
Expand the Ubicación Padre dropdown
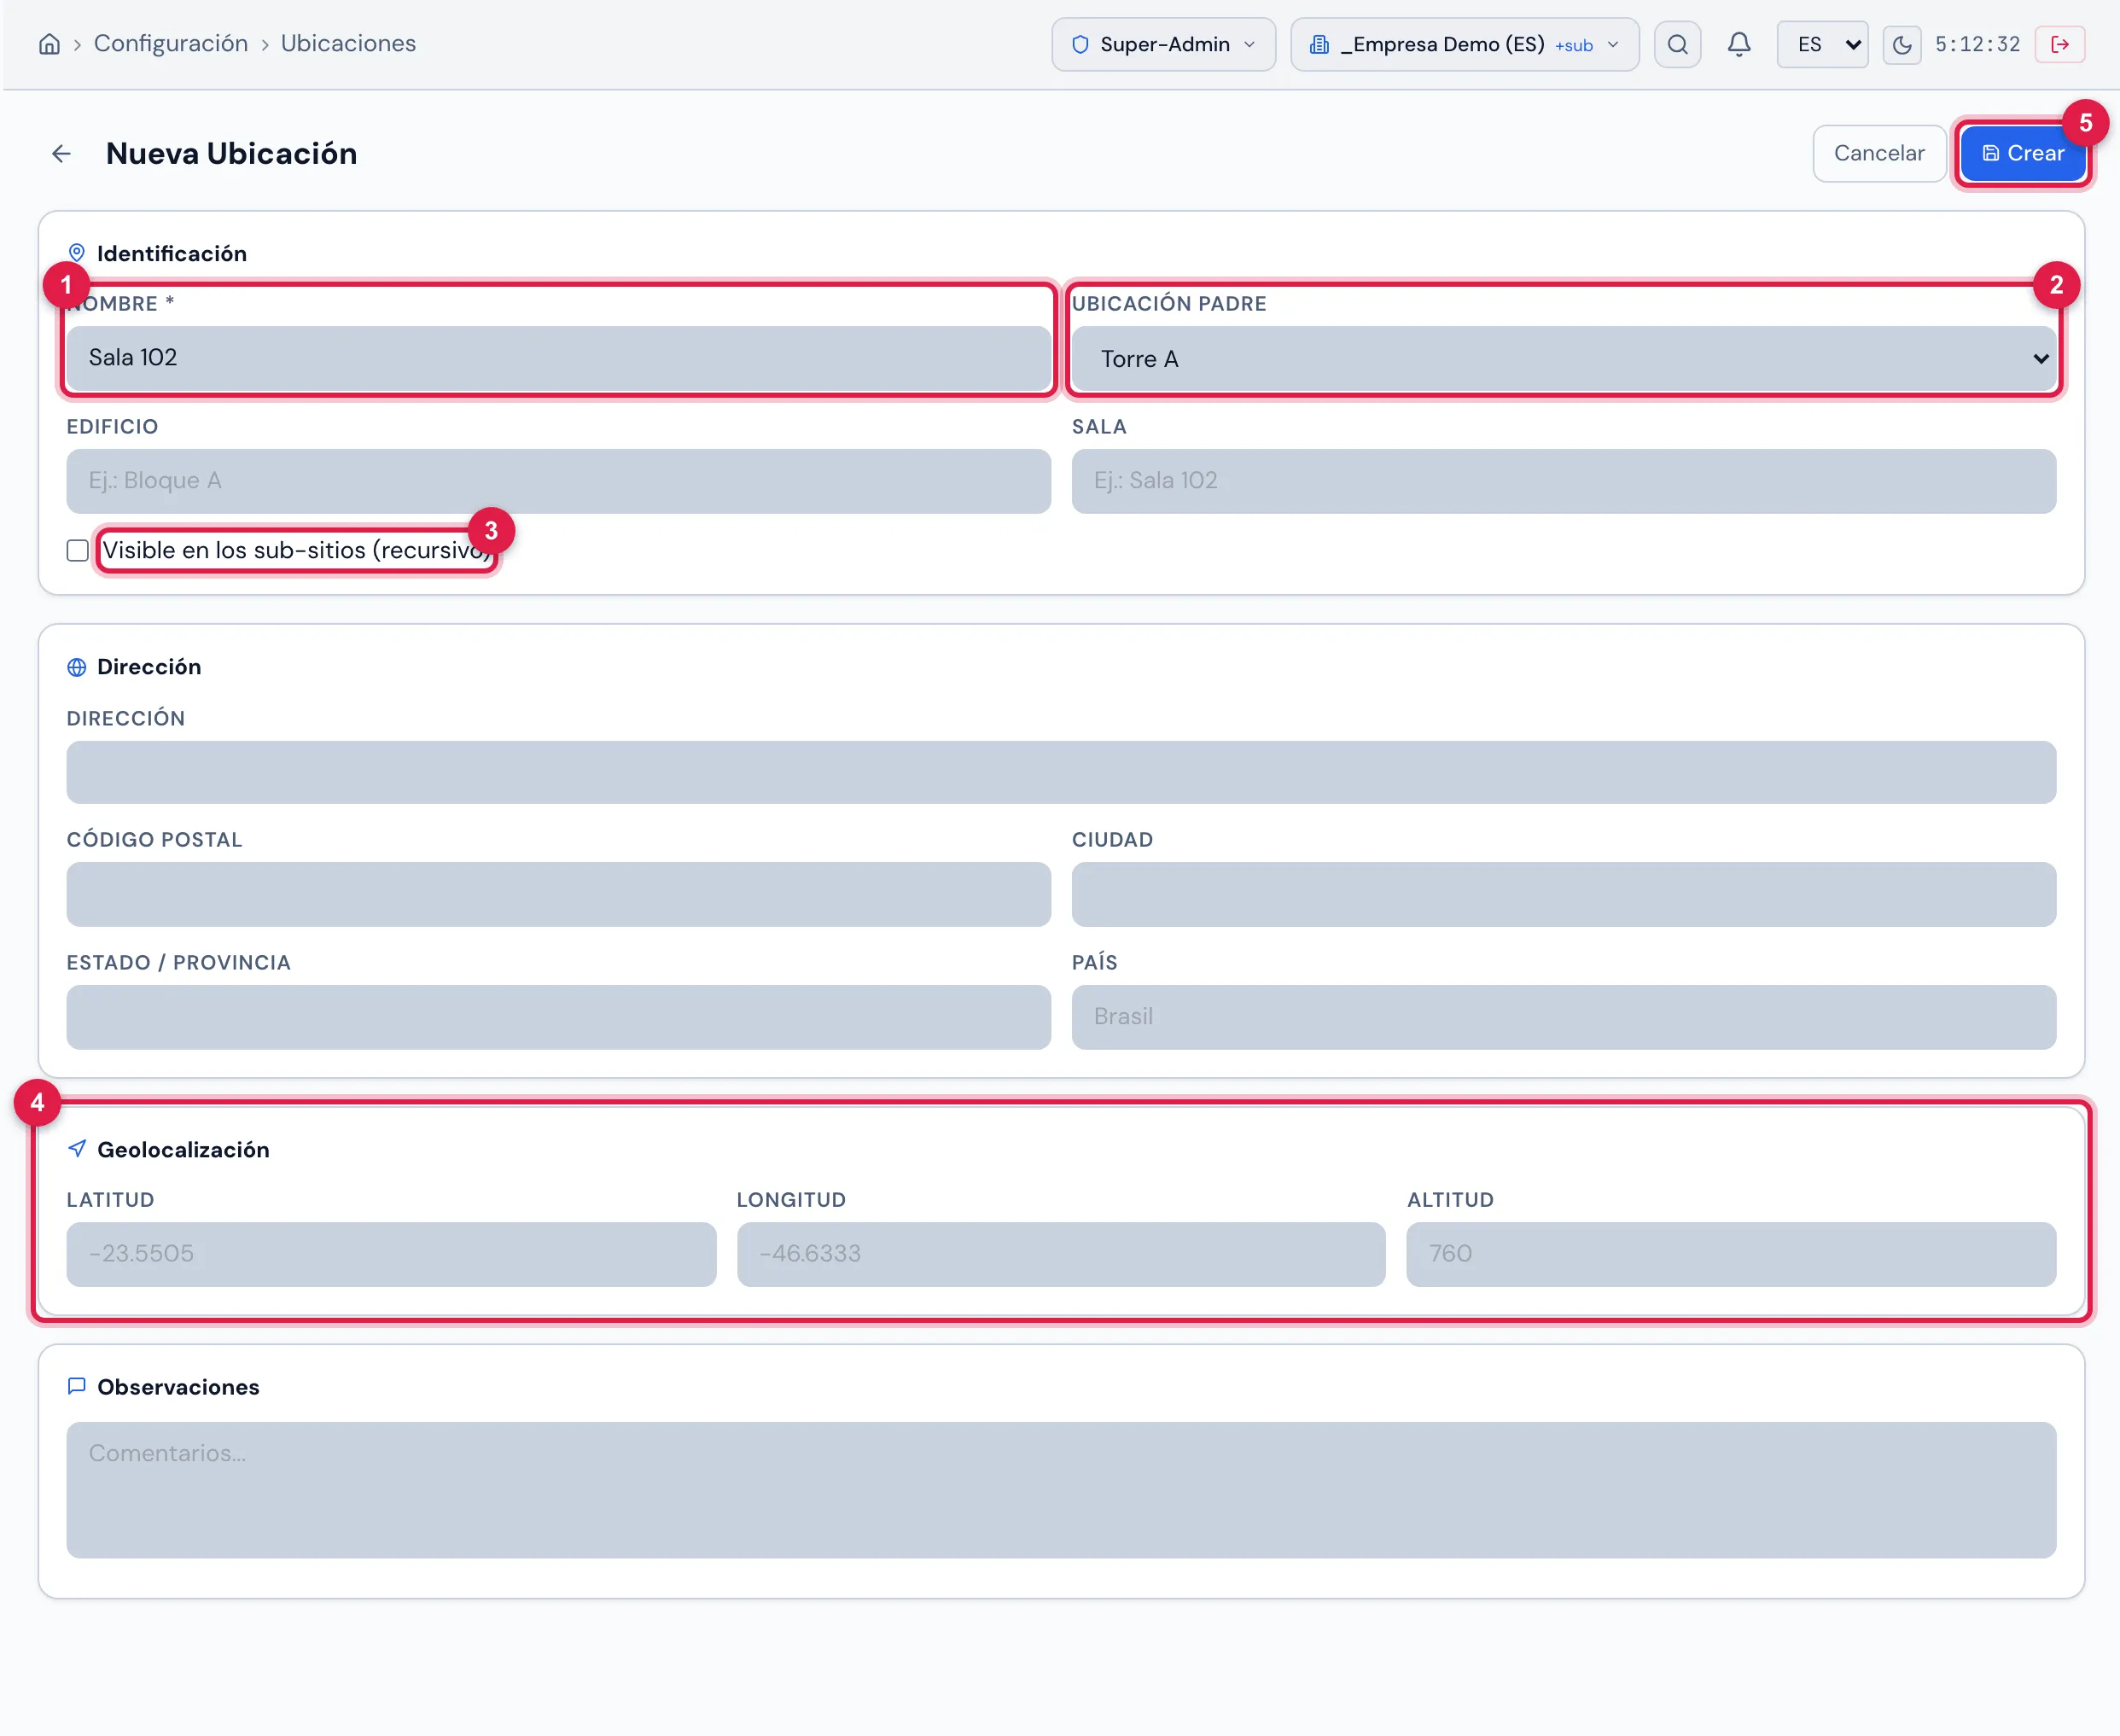coord(1563,358)
